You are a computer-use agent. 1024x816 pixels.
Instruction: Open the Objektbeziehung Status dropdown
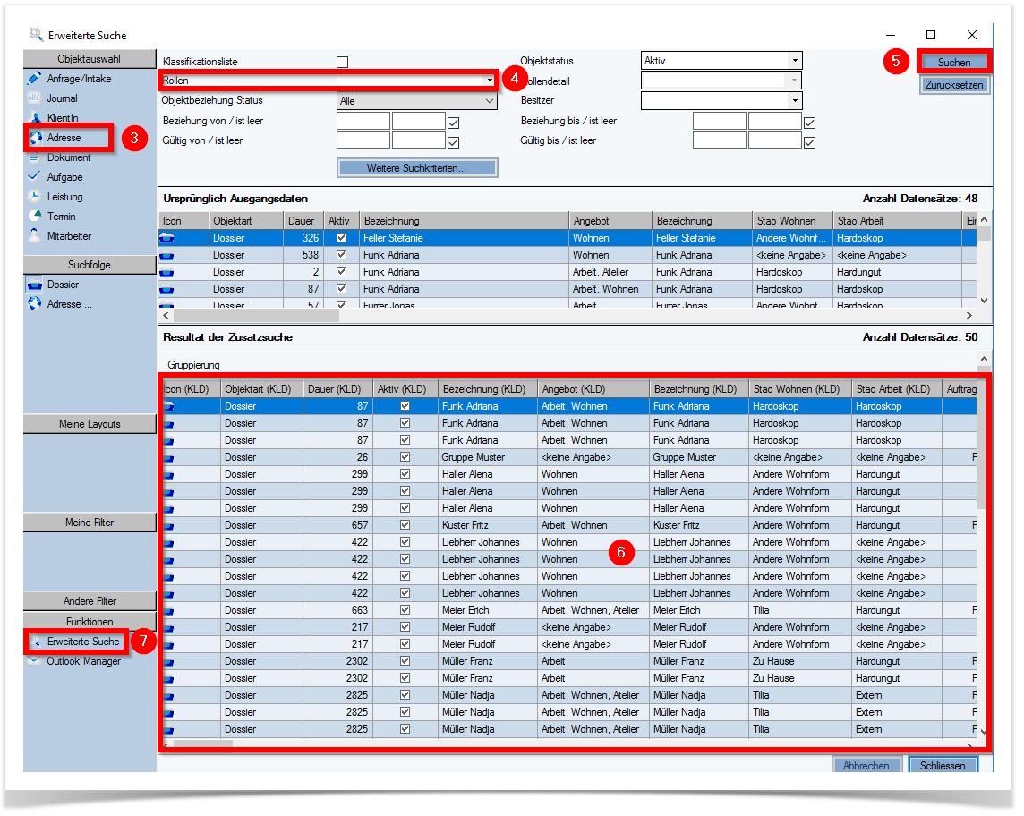[x=489, y=100]
